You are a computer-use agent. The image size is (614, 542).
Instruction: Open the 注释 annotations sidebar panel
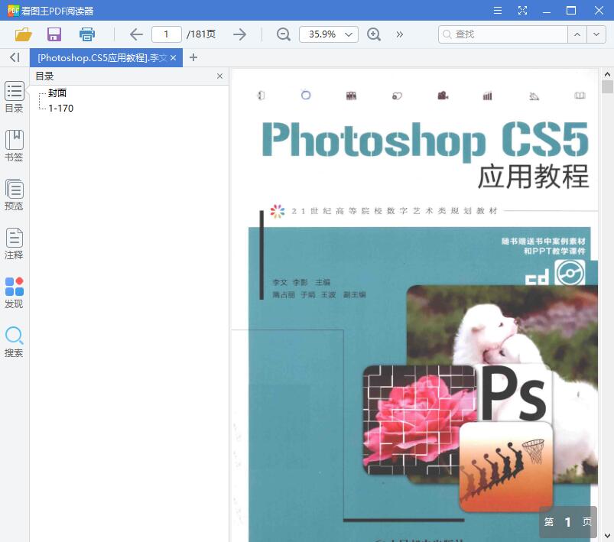point(14,244)
